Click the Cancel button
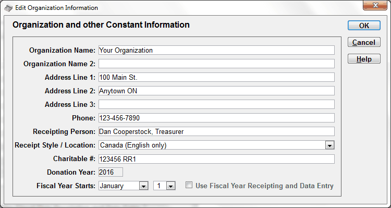This screenshot has width=391, height=208. [364, 42]
